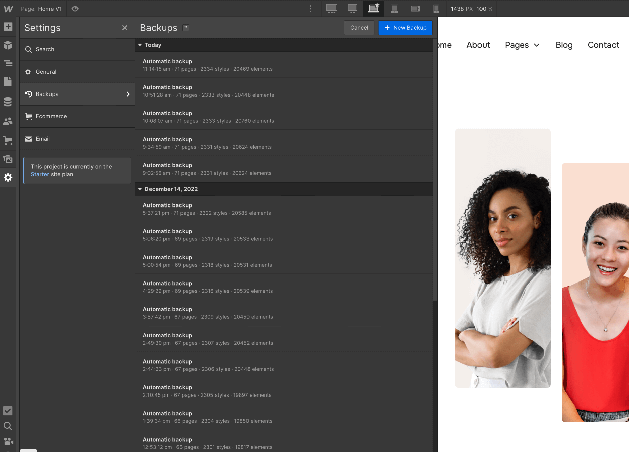This screenshot has height=452, width=629.
Task: Collapse the Today backups group
Action: pos(140,45)
